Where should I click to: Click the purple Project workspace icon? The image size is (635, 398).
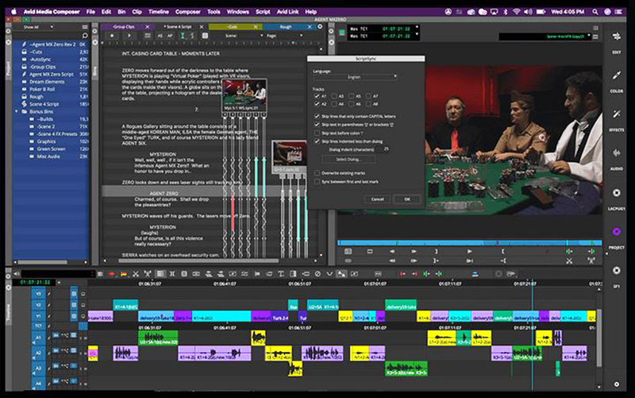[x=617, y=231]
